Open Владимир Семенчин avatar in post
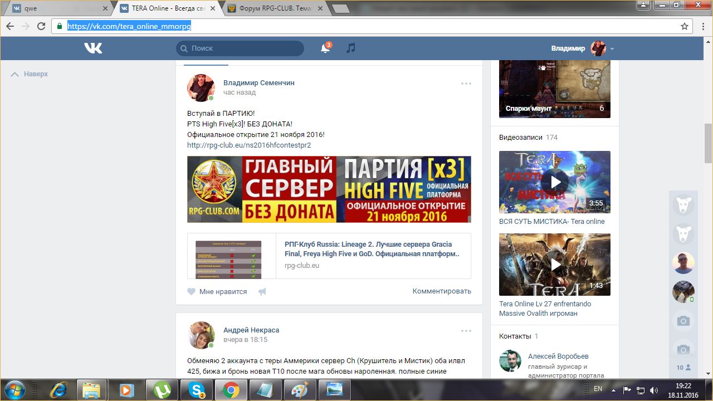This screenshot has width=713, height=401. click(201, 88)
